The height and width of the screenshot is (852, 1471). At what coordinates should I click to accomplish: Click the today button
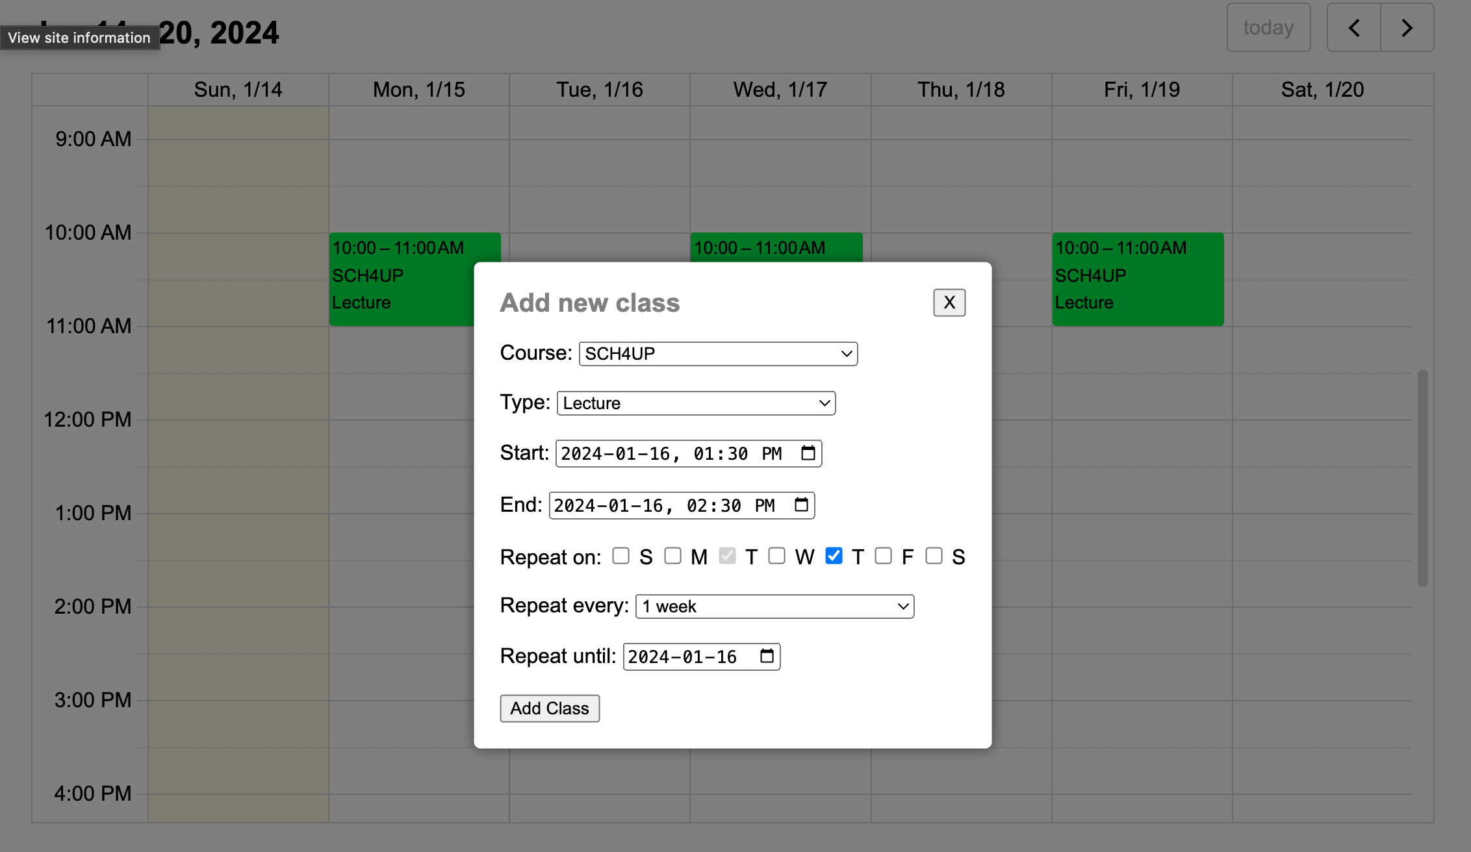pos(1268,28)
